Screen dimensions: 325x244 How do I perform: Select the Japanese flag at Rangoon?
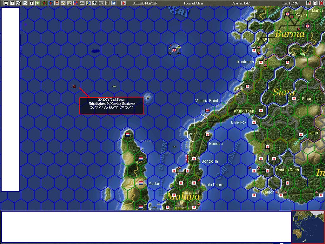(x=254, y=50)
